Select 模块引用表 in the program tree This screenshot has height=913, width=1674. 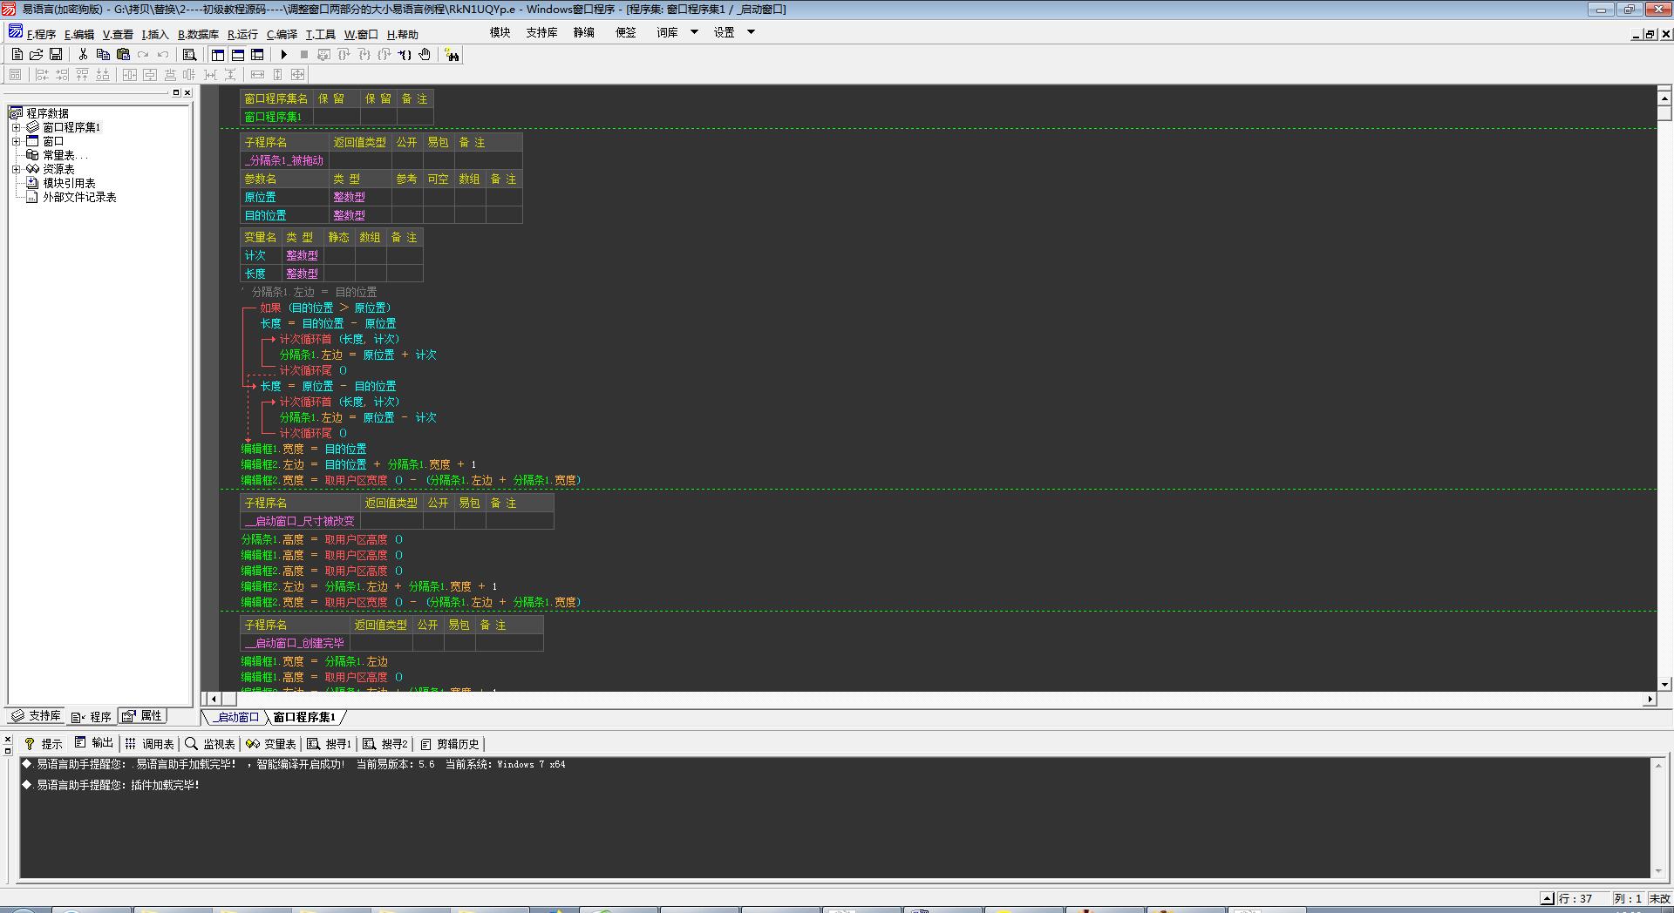69,183
